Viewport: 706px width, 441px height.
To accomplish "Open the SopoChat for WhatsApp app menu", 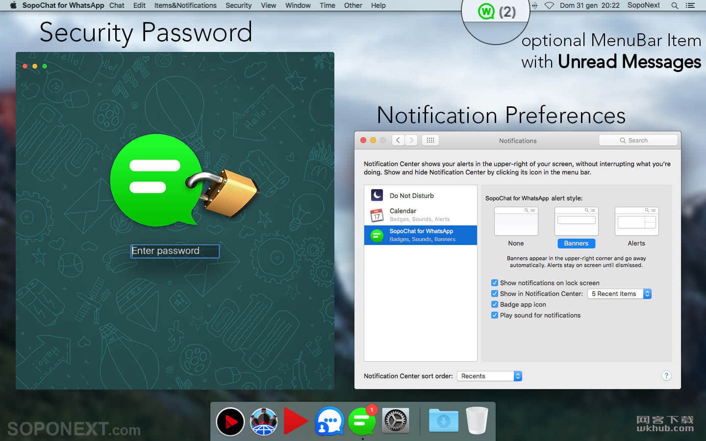I will pyautogui.click(x=63, y=5).
